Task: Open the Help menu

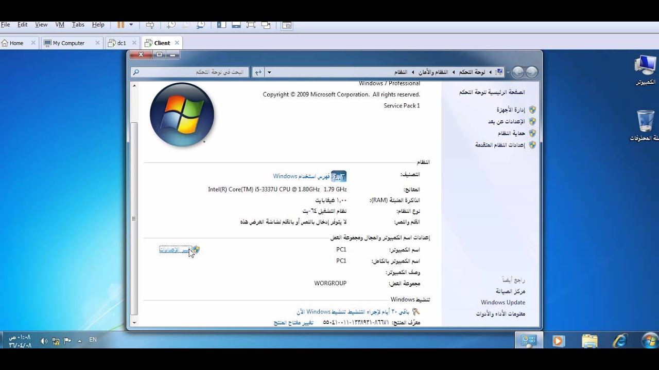Action: click(x=98, y=25)
